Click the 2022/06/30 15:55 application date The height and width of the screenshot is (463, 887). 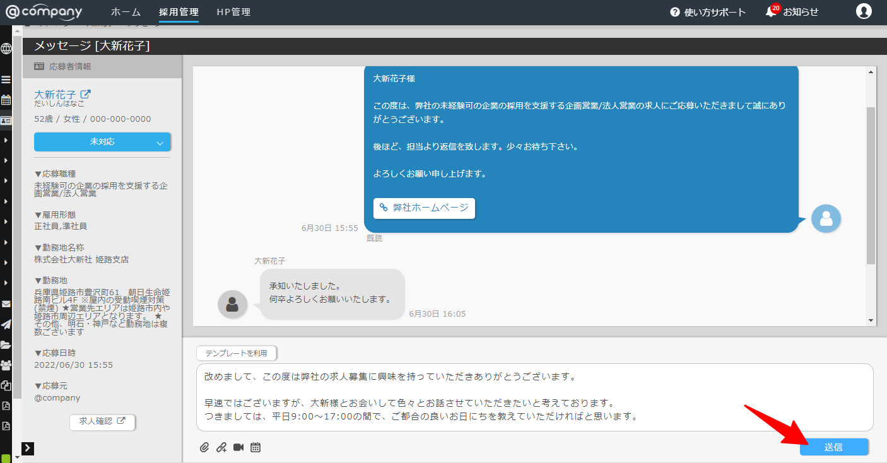(x=73, y=365)
